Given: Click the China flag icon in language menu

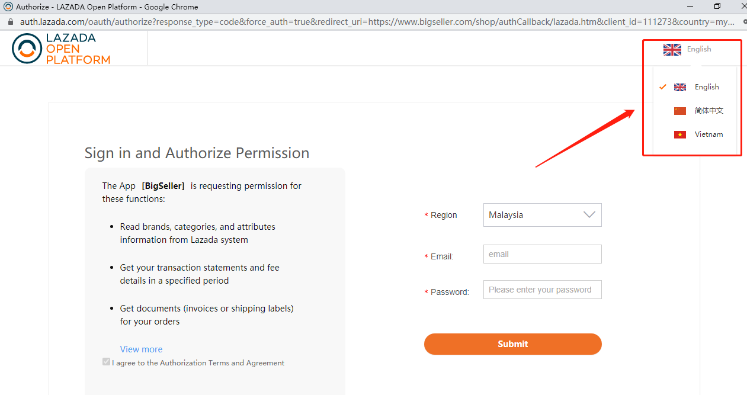Looking at the screenshot, I should click(680, 111).
